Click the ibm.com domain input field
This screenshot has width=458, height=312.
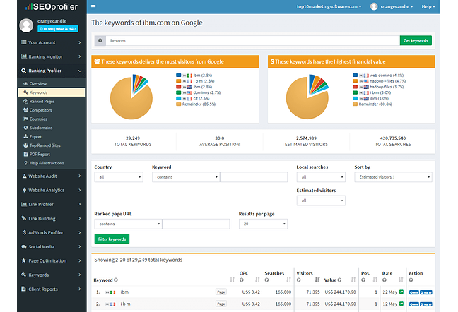click(x=252, y=40)
